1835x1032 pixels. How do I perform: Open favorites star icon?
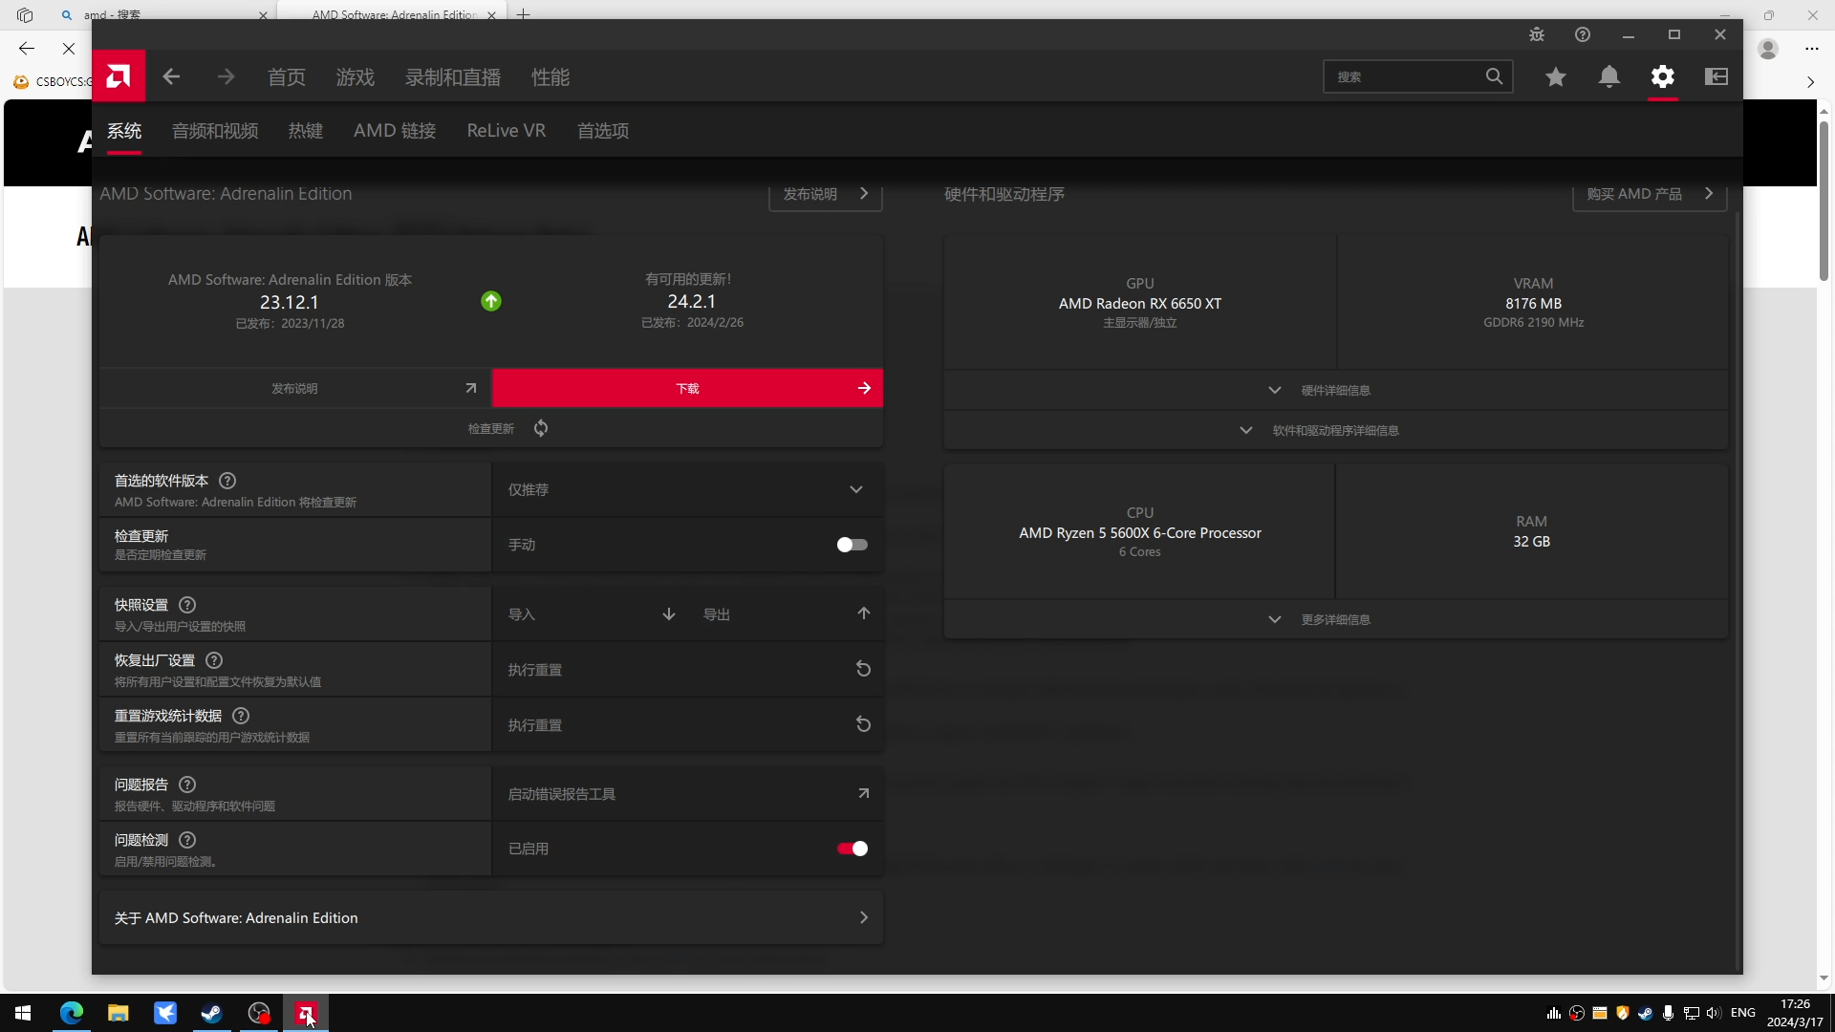pos(1556,76)
